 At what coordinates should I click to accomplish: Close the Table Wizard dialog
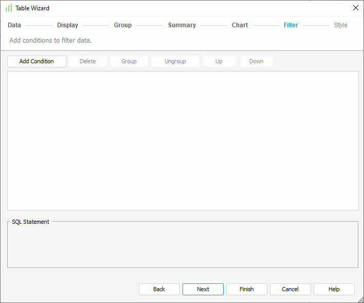click(x=355, y=8)
